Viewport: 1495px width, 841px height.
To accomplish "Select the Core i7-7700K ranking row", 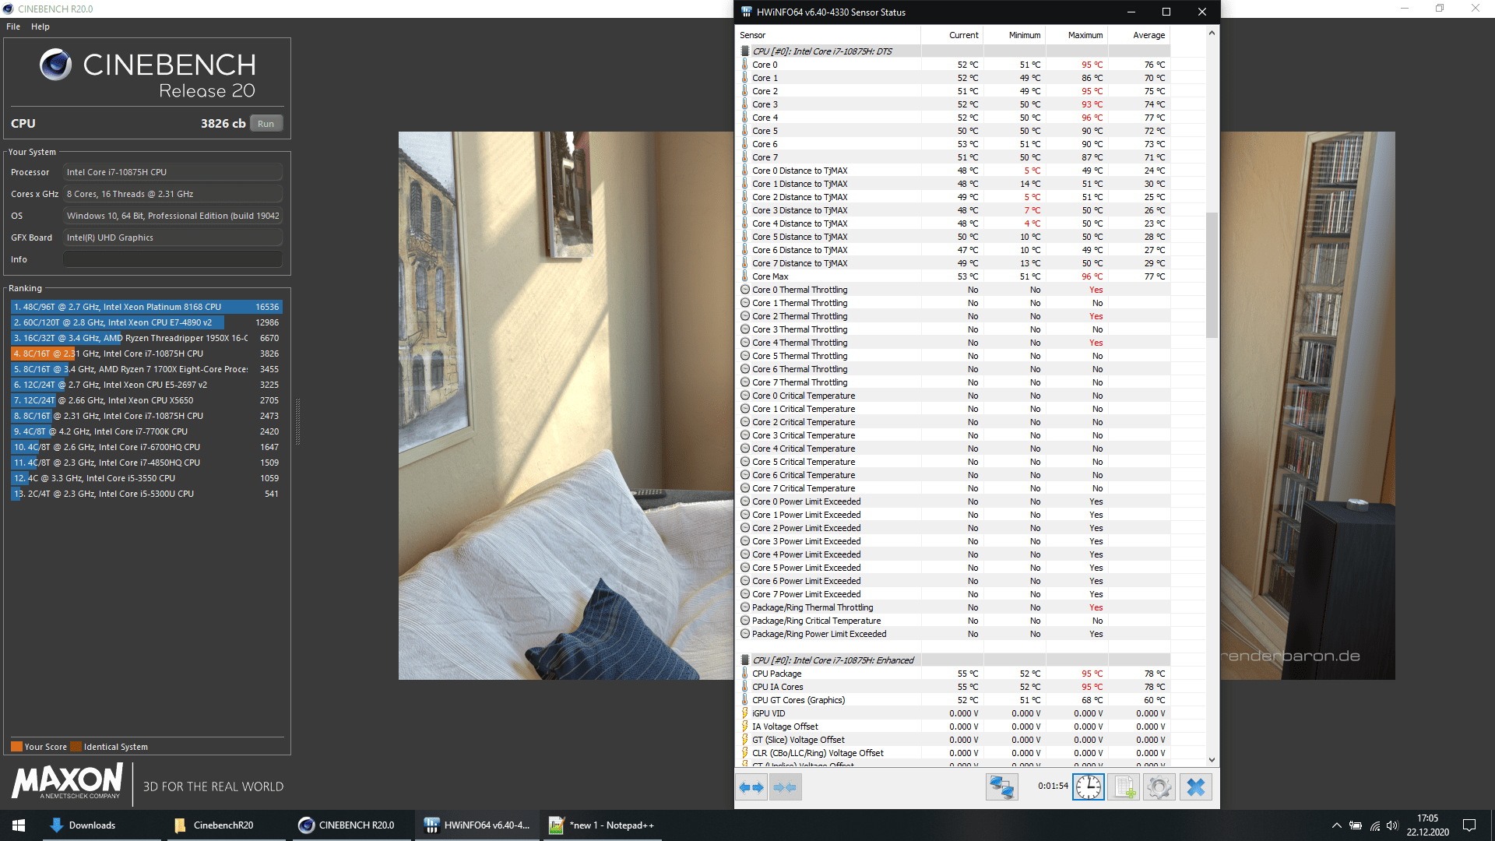I will tap(146, 431).
